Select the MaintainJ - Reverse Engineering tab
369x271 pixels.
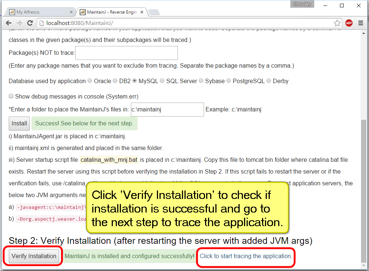pos(110,12)
